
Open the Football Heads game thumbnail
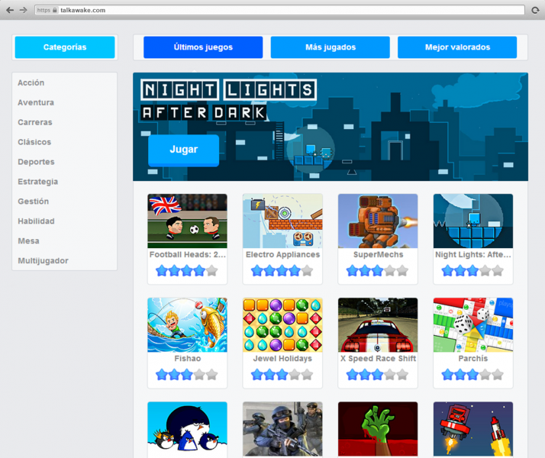(187, 221)
